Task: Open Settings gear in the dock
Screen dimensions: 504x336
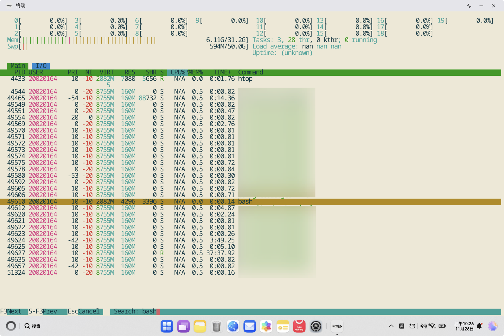Action: tap(316, 326)
